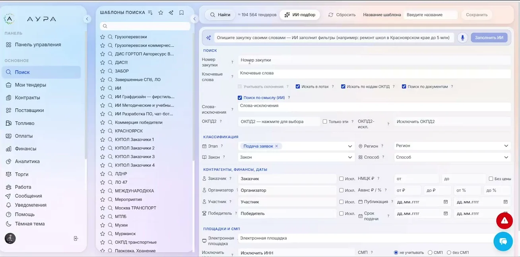The image size is (520, 257).
Task: Enable the Только эти checkbox
Action: [x=325, y=121]
